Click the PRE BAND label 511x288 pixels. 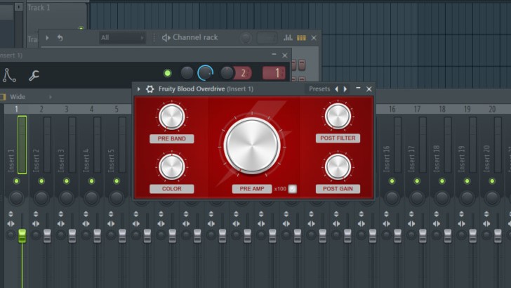(172, 138)
